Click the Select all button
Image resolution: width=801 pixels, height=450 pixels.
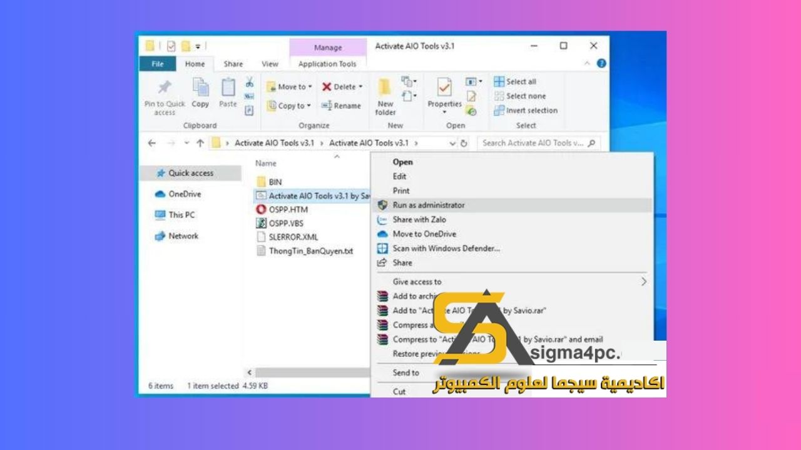[515, 82]
